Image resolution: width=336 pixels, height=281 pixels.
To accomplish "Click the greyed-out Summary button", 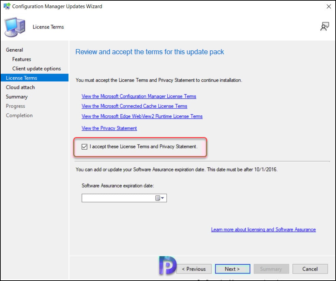I will pos(271,269).
